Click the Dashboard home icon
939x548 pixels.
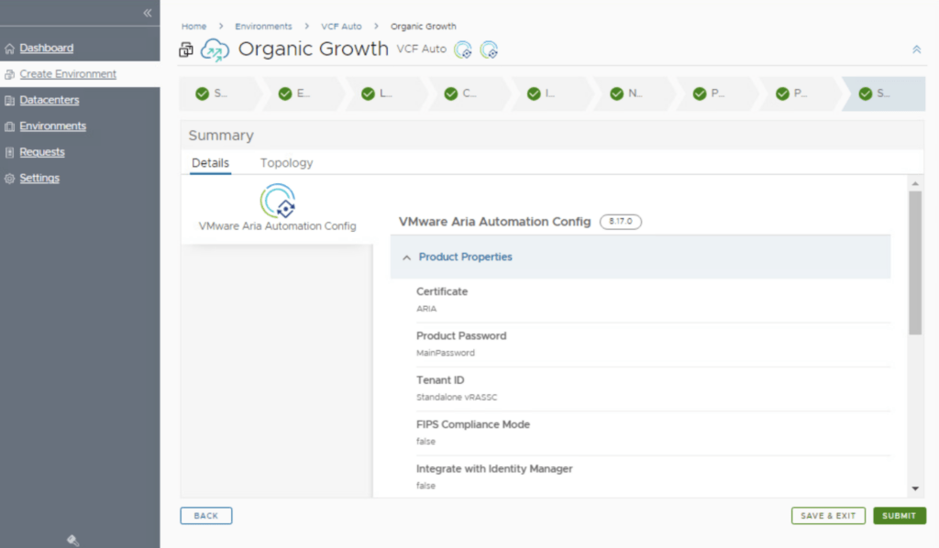10,49
